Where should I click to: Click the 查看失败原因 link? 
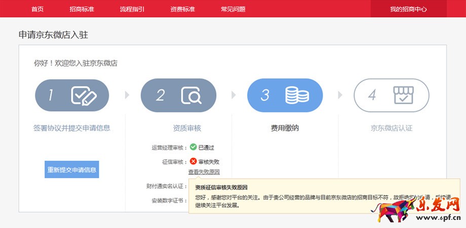[204, 172]
